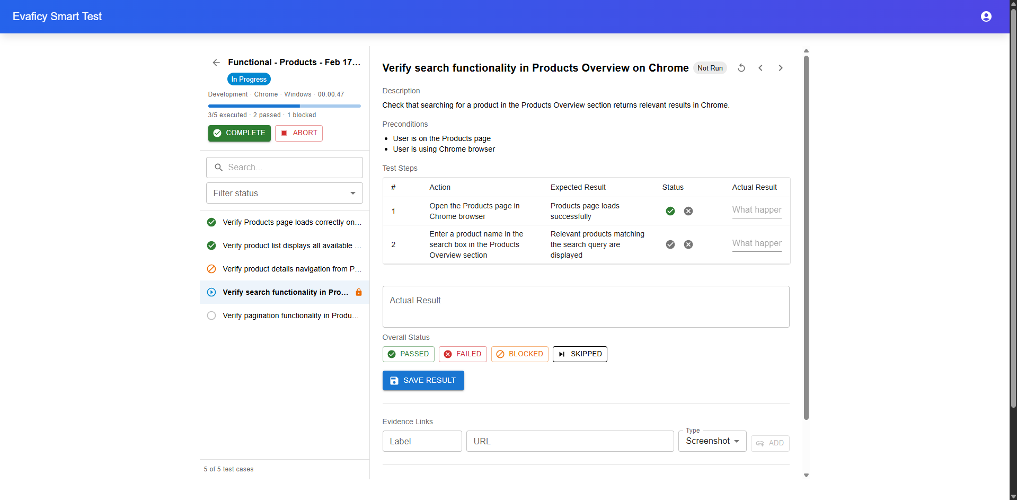Click the detail panel scroll up arrow
Viewport: 1017px width, 500px height.
806,51
